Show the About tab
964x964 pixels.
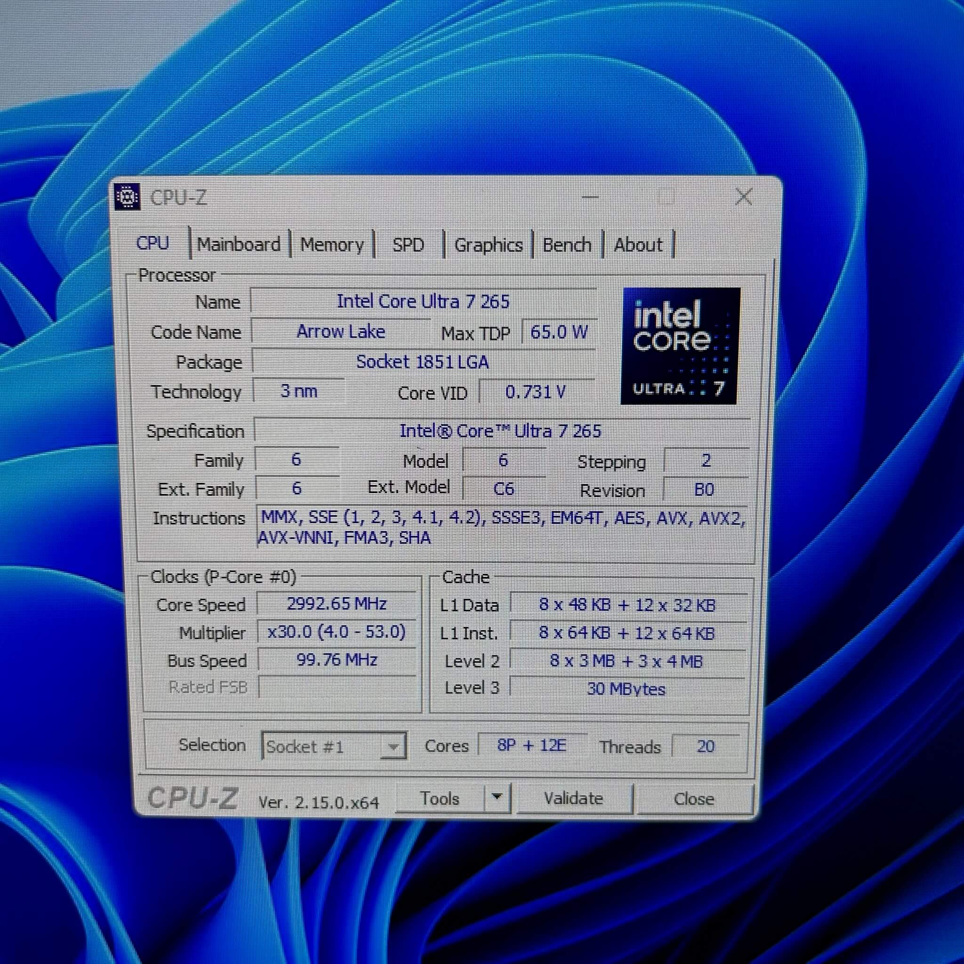[638, 245]
